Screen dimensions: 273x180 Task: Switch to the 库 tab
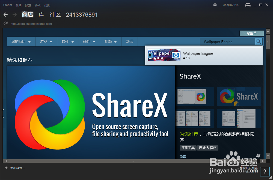[41, 15]
